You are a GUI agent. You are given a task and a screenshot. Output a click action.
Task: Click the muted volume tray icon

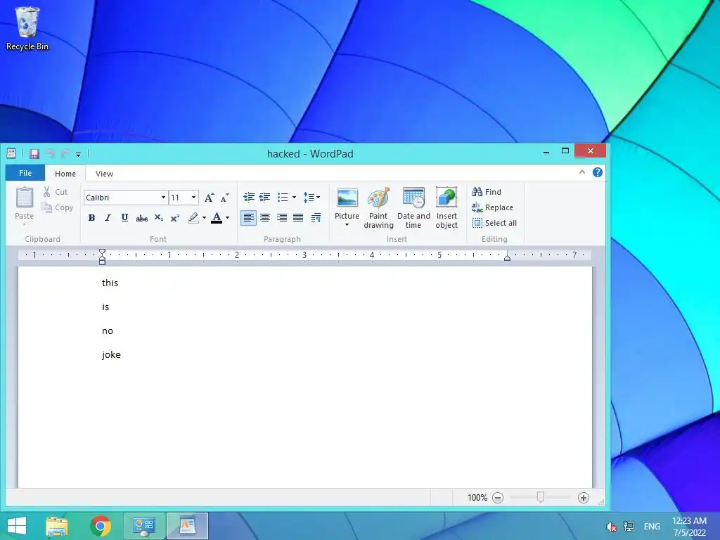point(611,527)
